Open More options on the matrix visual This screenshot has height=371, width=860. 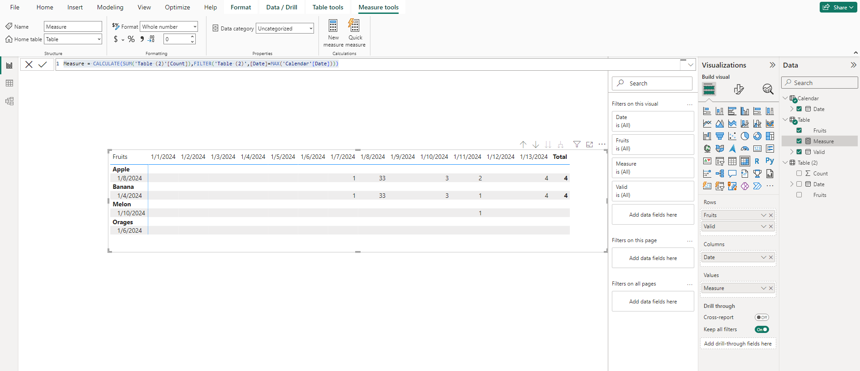pyautogui.click(x=602, y=144)
